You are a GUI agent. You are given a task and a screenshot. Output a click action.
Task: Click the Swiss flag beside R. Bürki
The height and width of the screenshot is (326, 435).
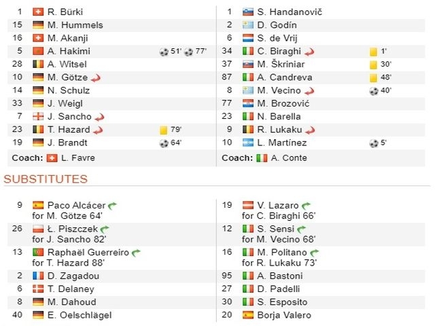coord(38,12)
